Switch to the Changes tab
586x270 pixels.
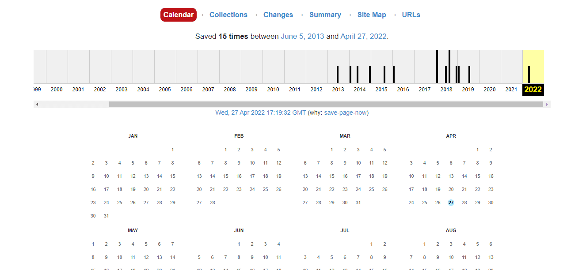click(x=278, y=15)
